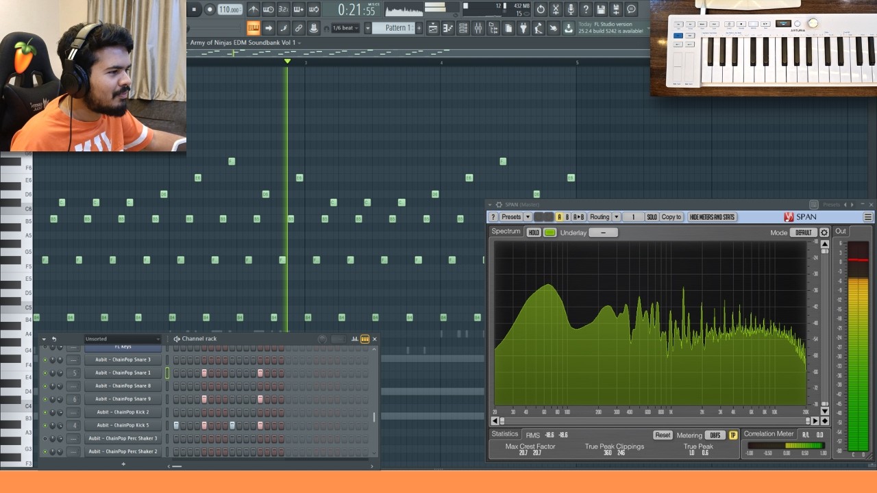Viewport: 877px width, 493px height.
Task: Select the Aubit - ChainPop Perc Shaker 3 channel
Action: point(123,438)
